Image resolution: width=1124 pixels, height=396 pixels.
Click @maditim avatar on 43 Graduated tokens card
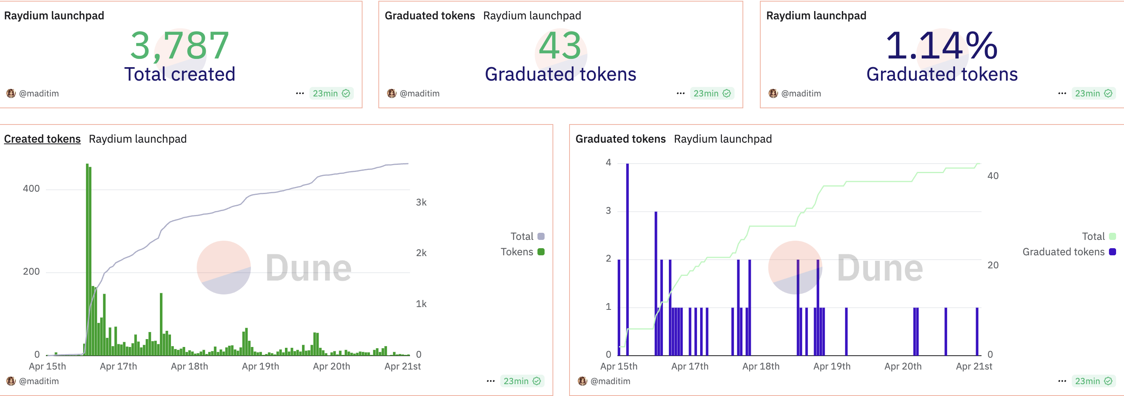coord(391,93)
